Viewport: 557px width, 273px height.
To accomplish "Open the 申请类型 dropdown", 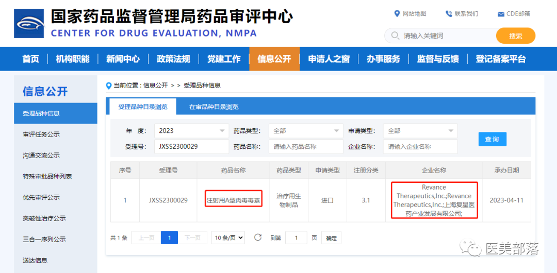I will pyautogui.click(x=421, y=131).
